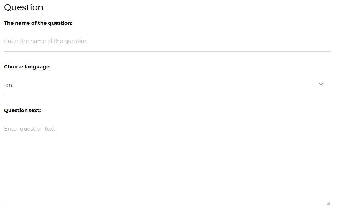Select the 'en' language value

point(9,85)
